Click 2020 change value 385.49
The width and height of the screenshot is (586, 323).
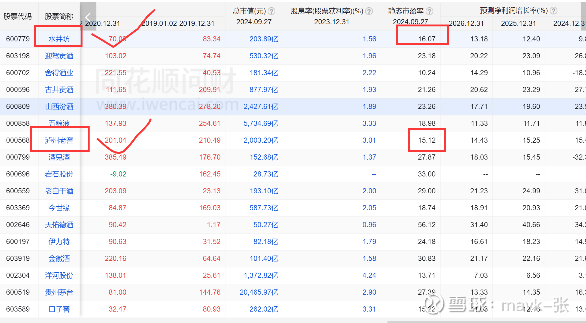(115, 157)
